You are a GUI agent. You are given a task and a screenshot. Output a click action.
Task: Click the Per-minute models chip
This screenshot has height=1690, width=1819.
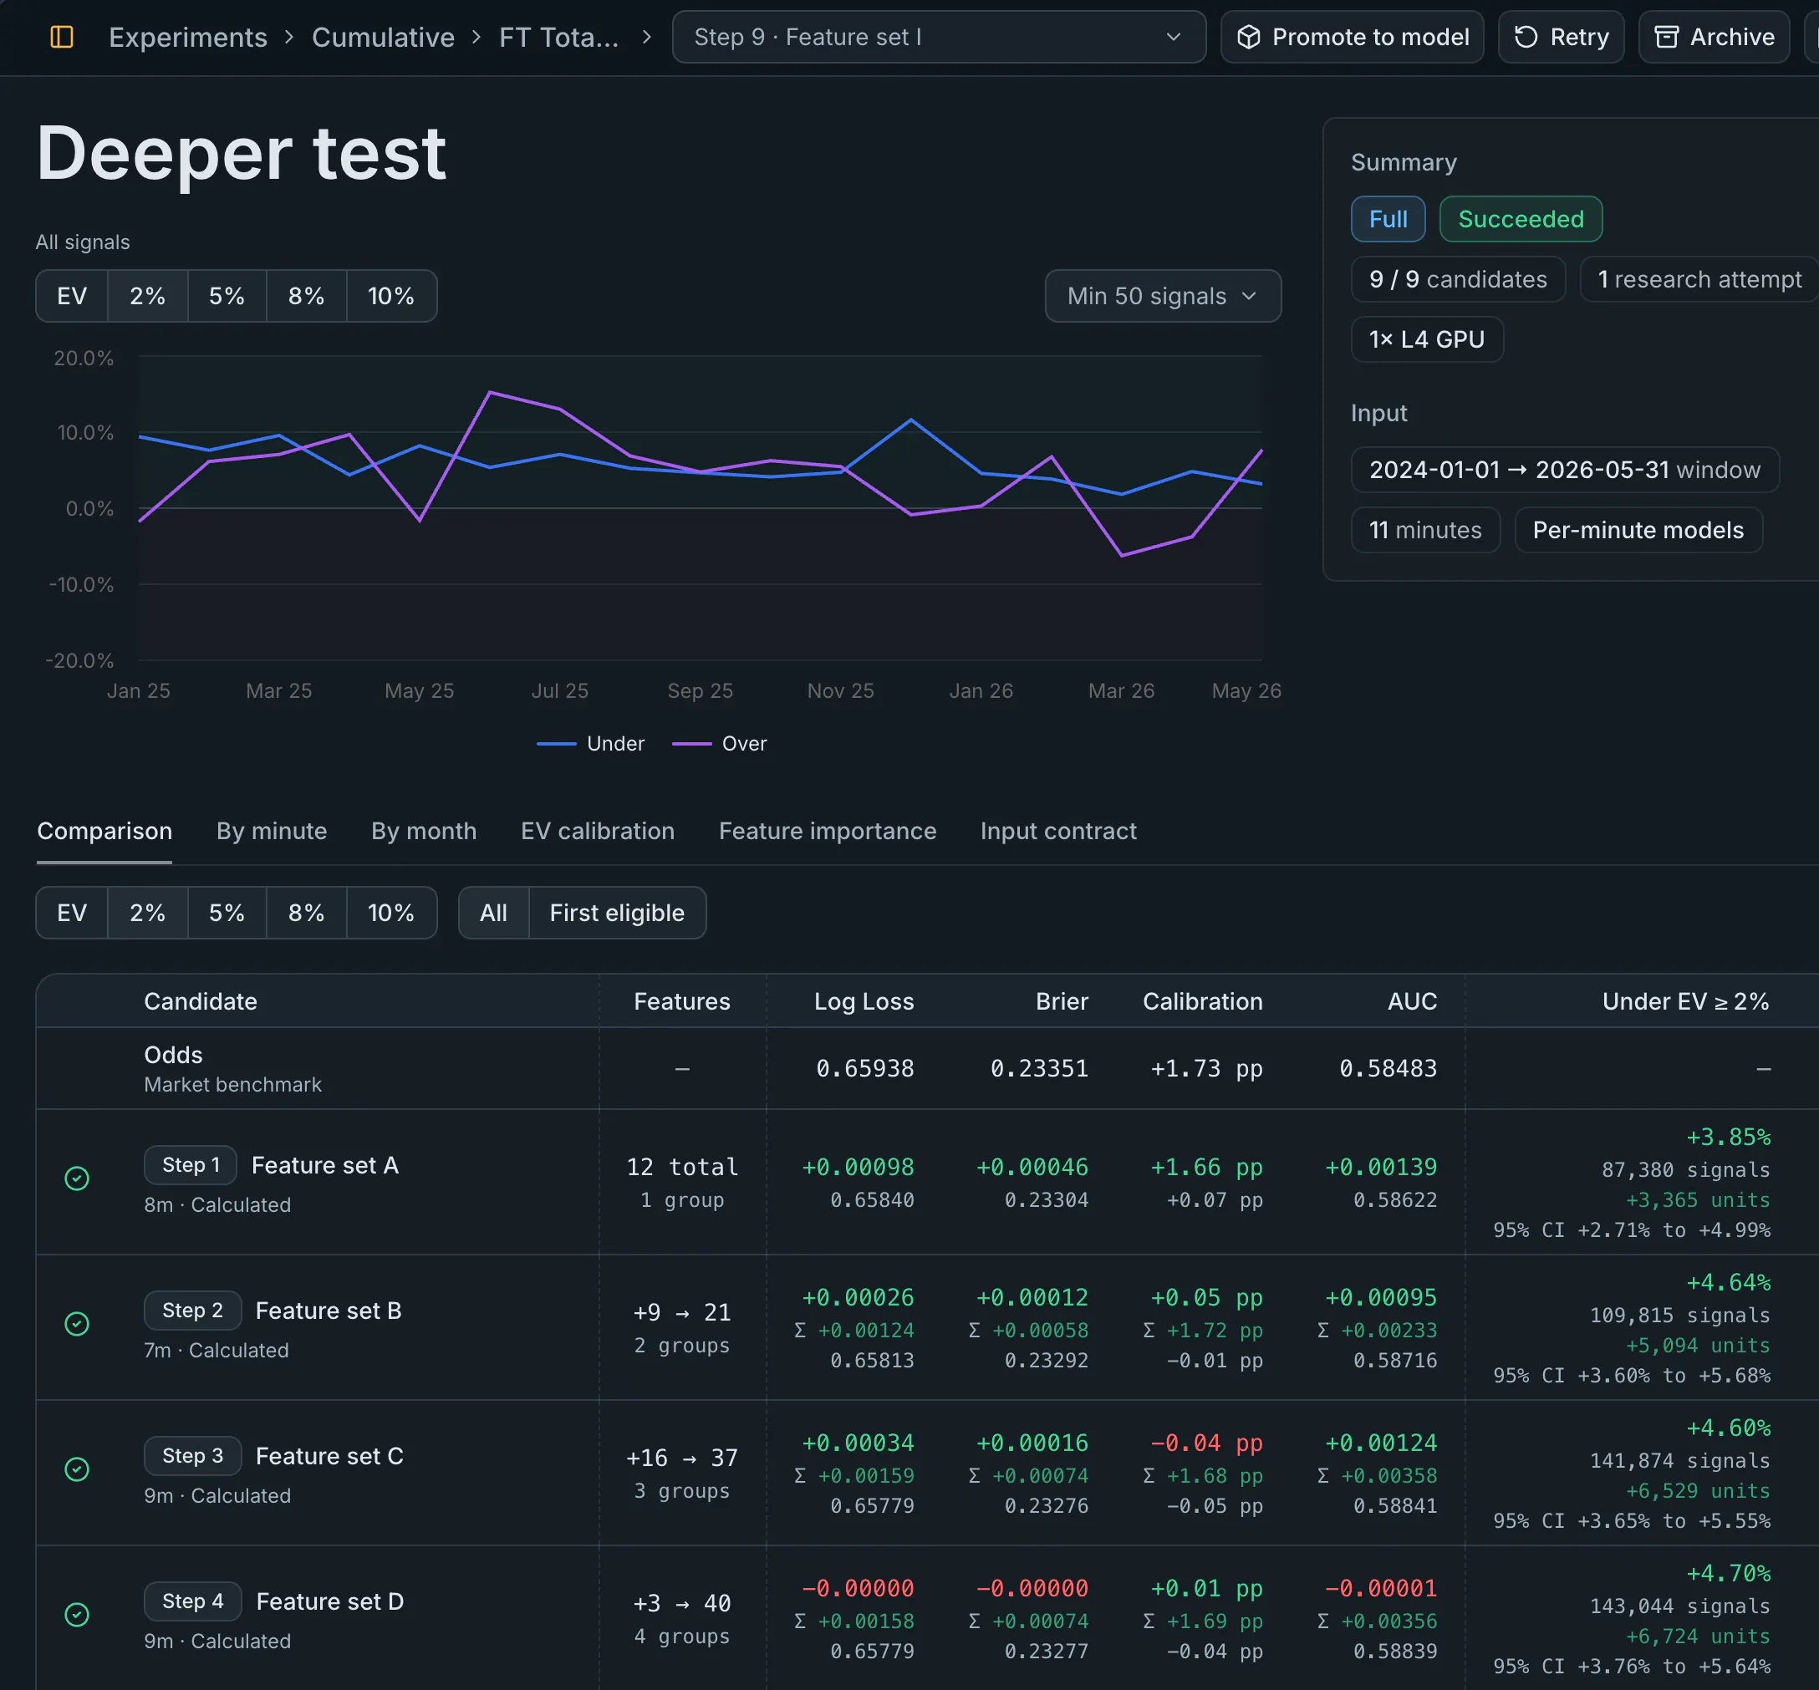pos(1638,530)
